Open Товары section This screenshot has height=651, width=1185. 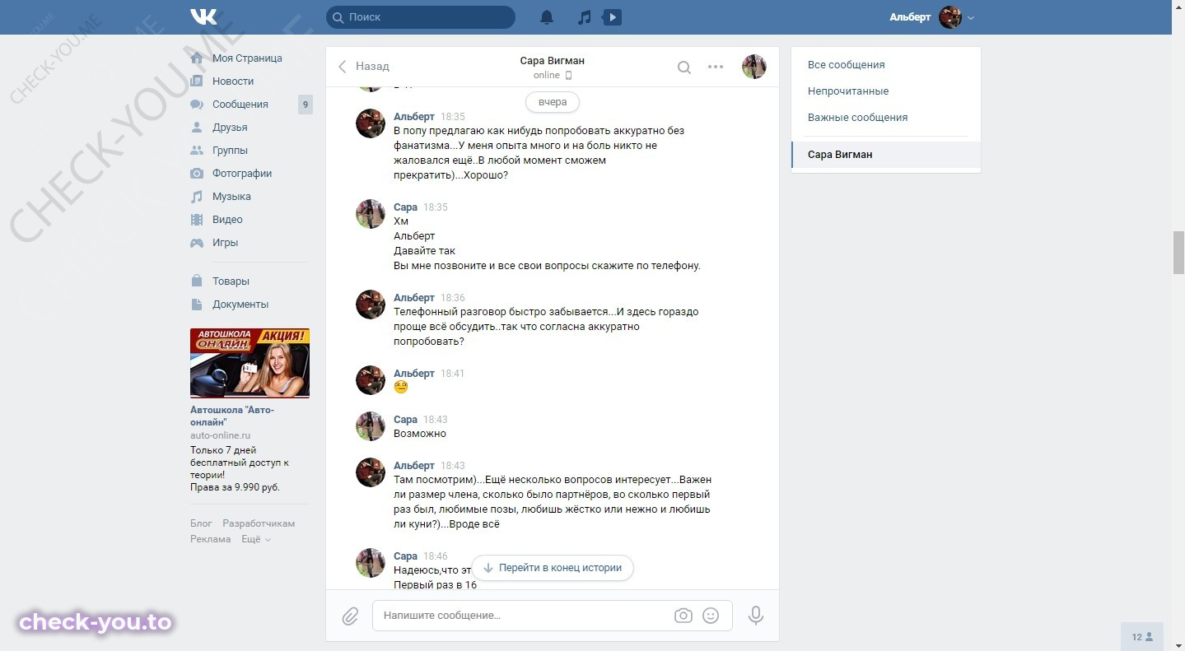pos(231,281)
